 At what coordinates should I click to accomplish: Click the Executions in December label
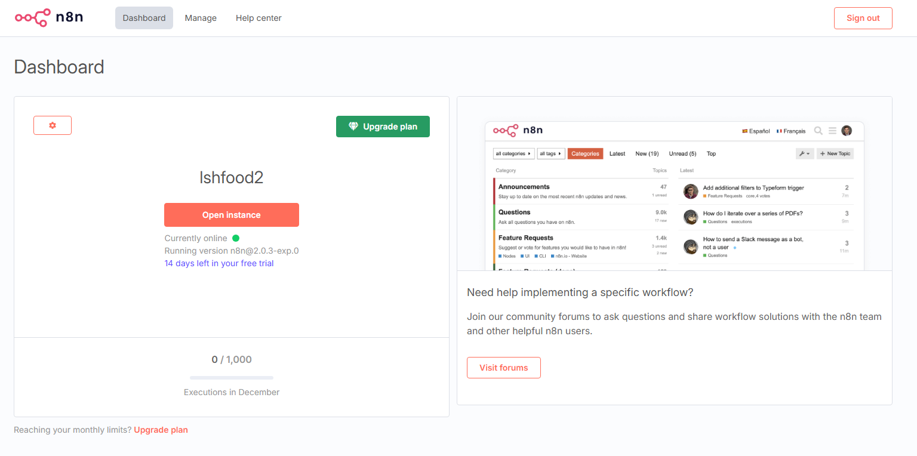(x=232, y=392)
